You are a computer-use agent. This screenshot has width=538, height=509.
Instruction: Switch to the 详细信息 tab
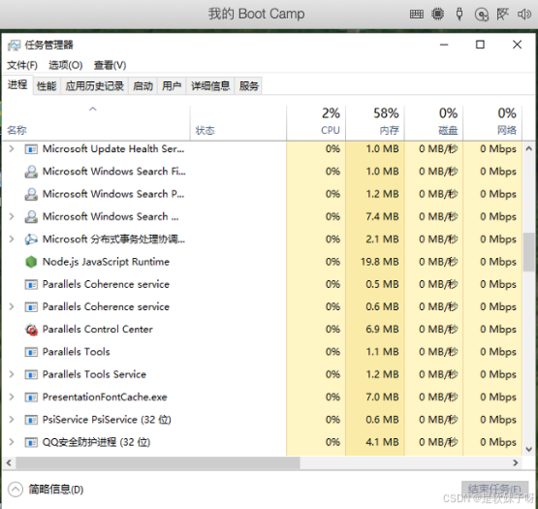(x=210, y=86)
